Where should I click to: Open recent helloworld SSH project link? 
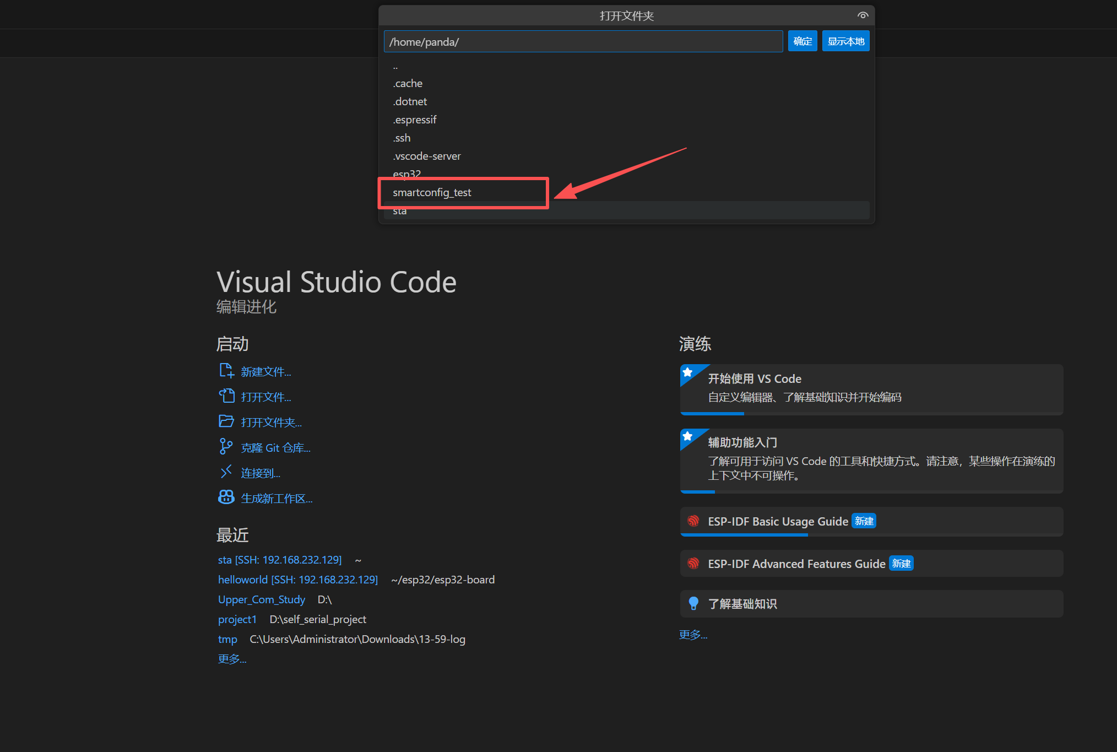[x=297, y=580]
